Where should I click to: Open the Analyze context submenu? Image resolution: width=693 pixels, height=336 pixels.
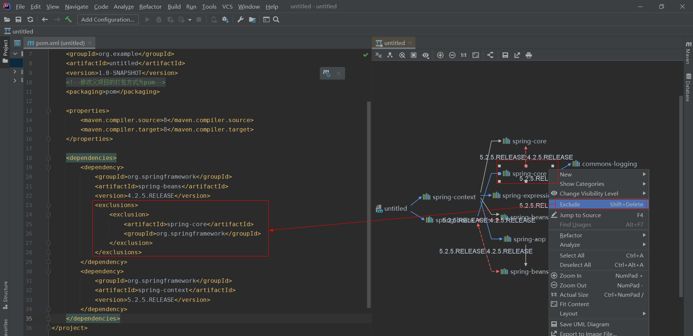pyautogui.click(x=599, y=245)
